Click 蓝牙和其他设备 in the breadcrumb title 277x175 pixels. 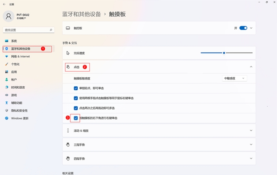click(x=82, y=14)
